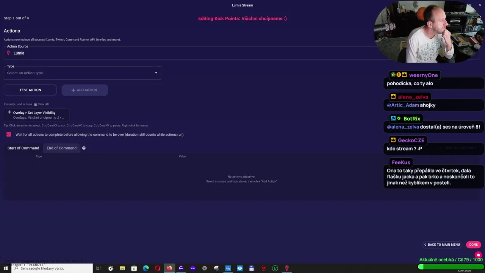The width and height of the screenshot is (485, 273).
Task: Click the Editing Kick Points title
Action: [x=242, y=19]
